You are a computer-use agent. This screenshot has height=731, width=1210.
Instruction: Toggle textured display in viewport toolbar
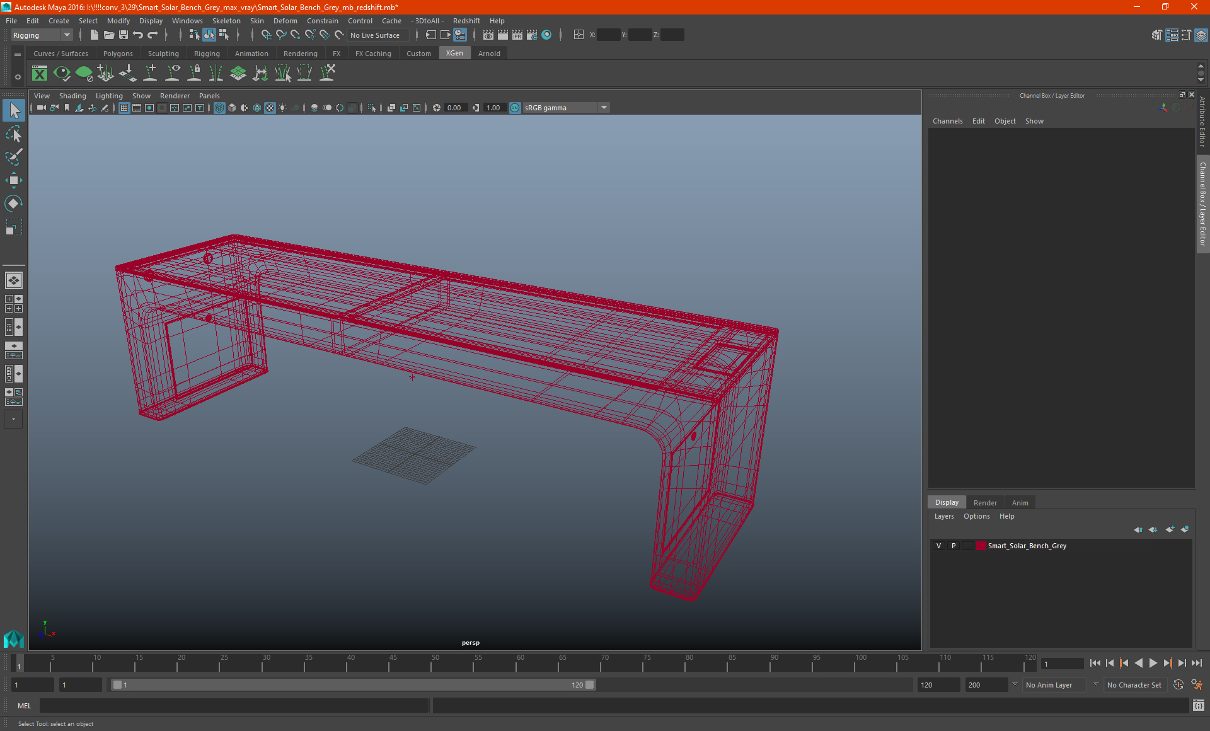coord(270,108)
